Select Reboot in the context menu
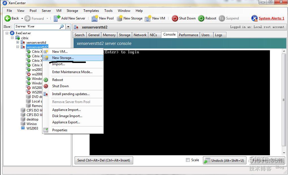 [73, 80]
